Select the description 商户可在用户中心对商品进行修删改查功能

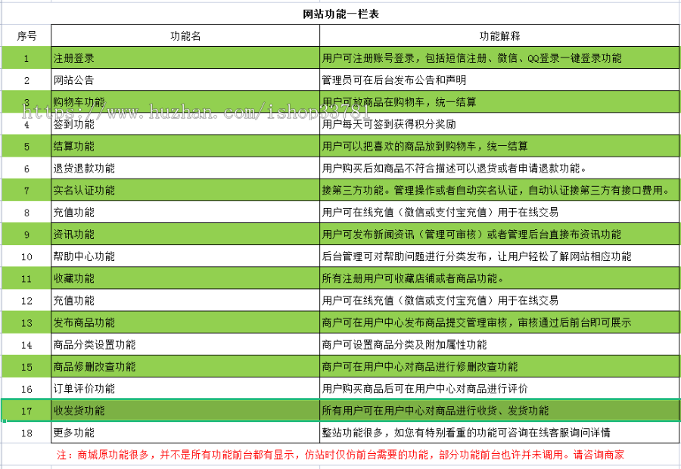499,367
